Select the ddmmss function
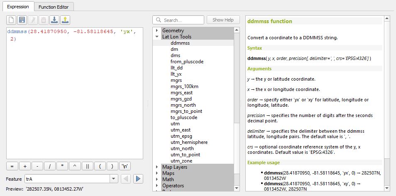 (x=180, y=43)
